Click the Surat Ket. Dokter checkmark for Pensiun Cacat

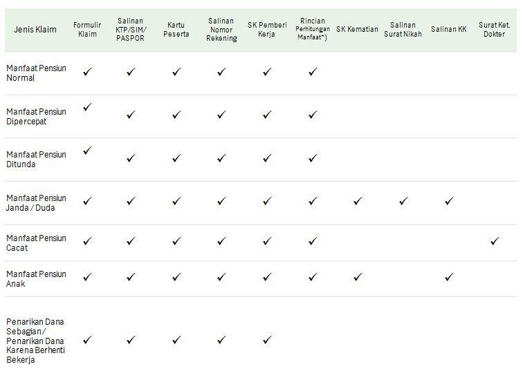click(495, 241)
